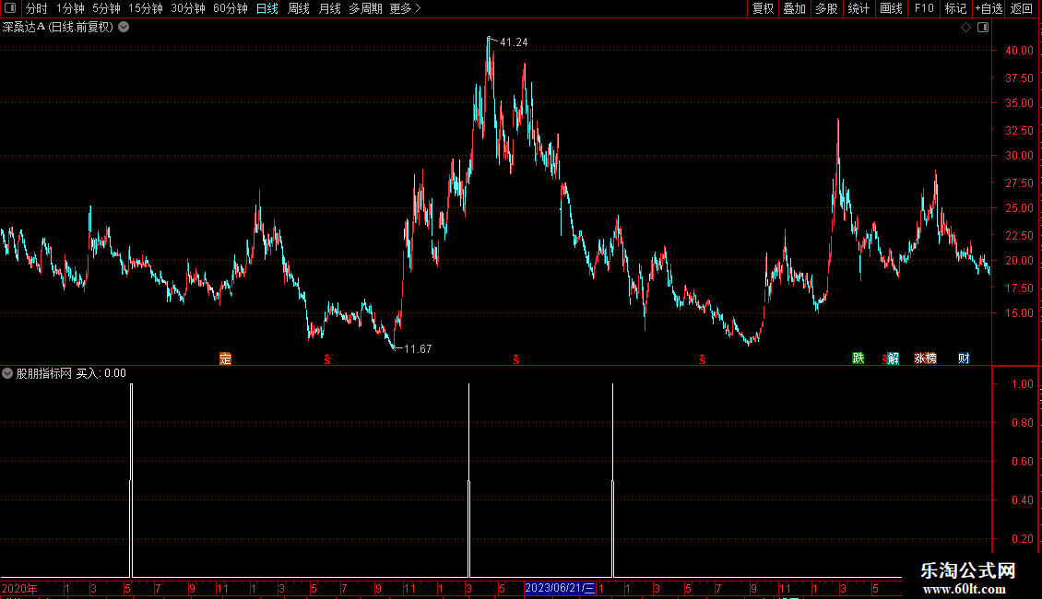This screenshot has width=1042, height=599.
Task: Open the 多周期 multi-period view
Action: pos(365,8)
